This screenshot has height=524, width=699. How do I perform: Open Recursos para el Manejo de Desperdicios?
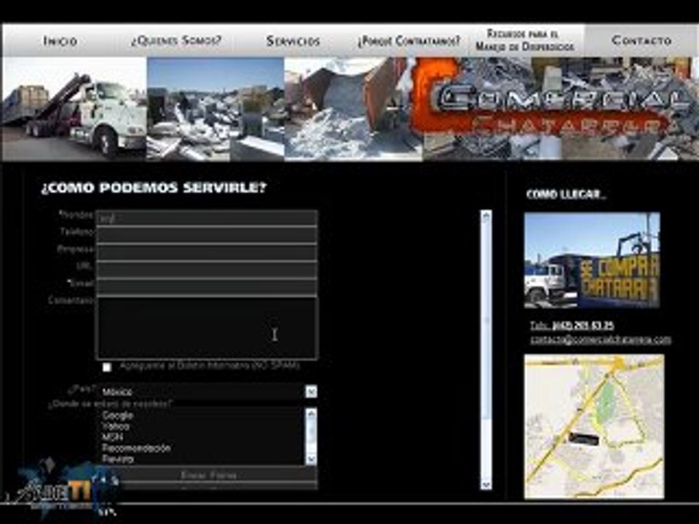point(525,40)
